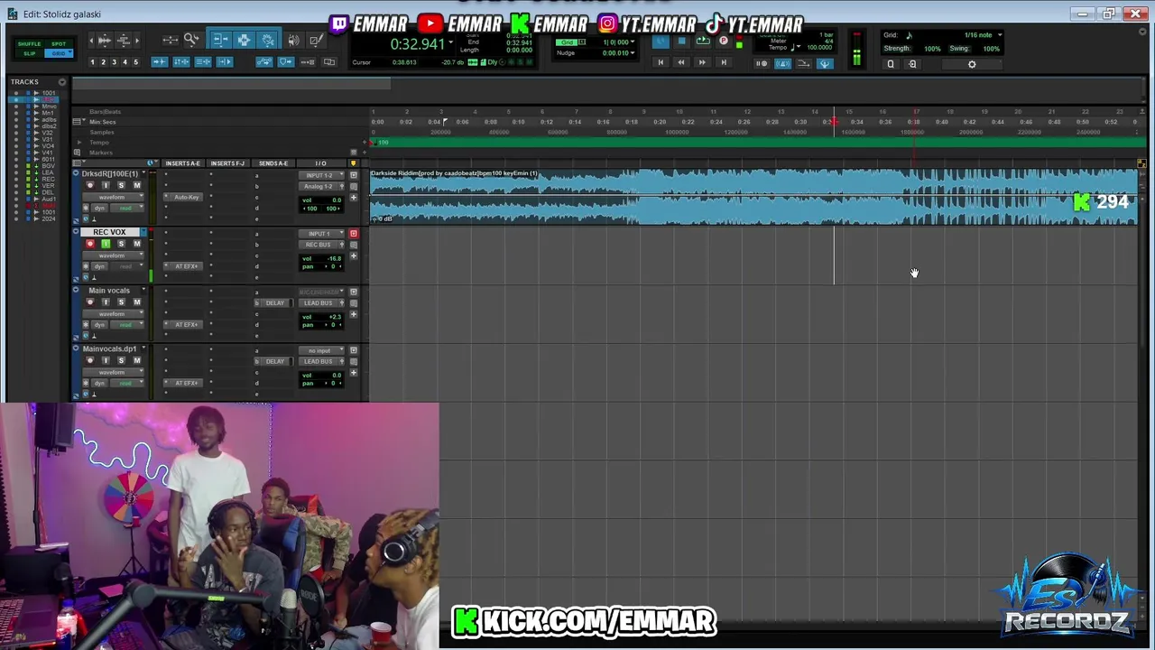Solo the DrksdR track
Viewport: 1155px width, 650px height.
pos(121,185)
